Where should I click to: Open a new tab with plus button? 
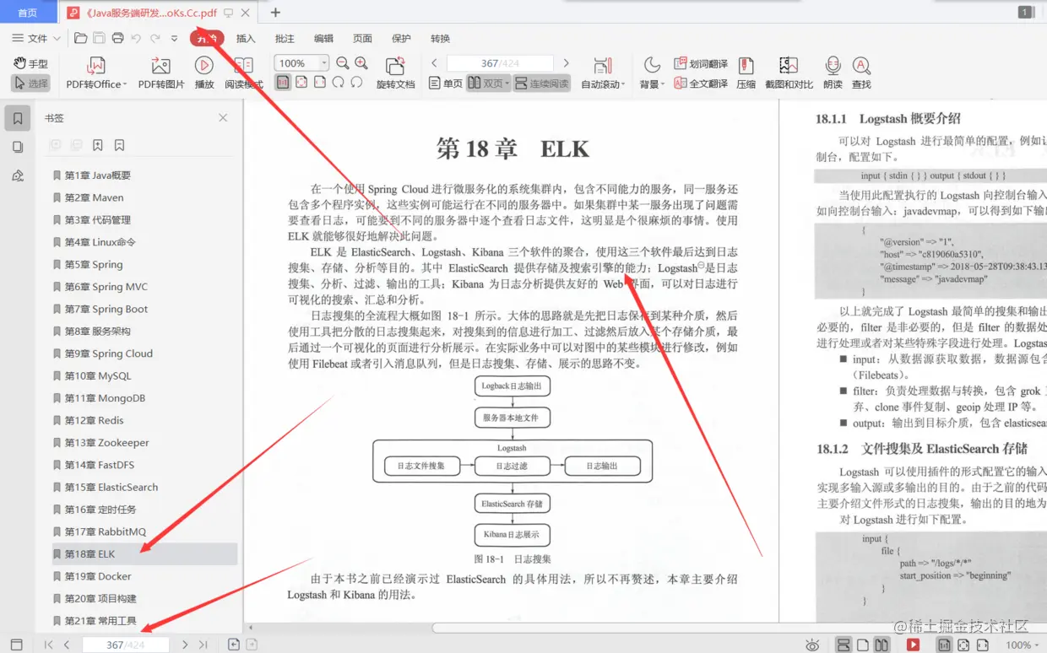click(x=275, y=13)
